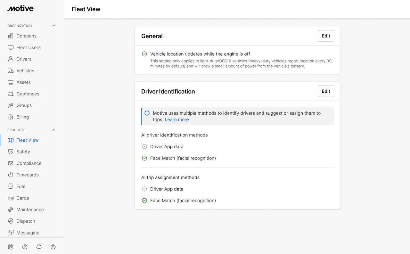Click the Safety shield icon
Screen dimensions: 410x254
click(x=11, y=152)
